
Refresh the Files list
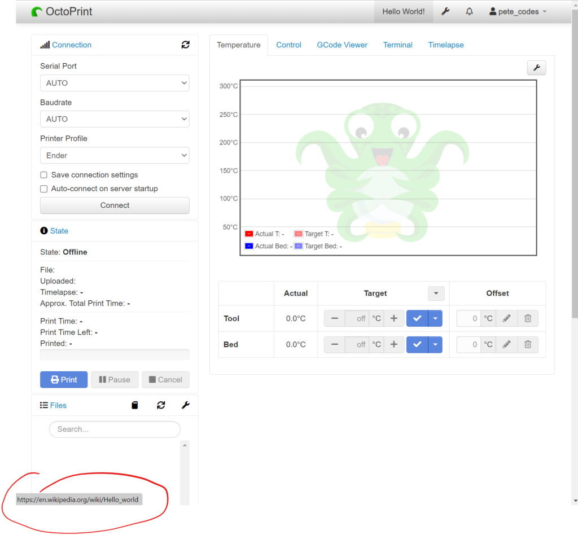pos(161,405)
